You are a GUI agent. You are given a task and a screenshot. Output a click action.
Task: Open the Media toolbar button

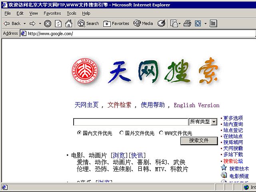pyautogui.click(x=143, y=24)
